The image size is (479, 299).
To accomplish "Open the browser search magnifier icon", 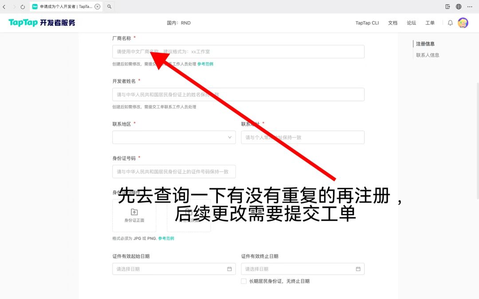I will click(x=109, y=6).
